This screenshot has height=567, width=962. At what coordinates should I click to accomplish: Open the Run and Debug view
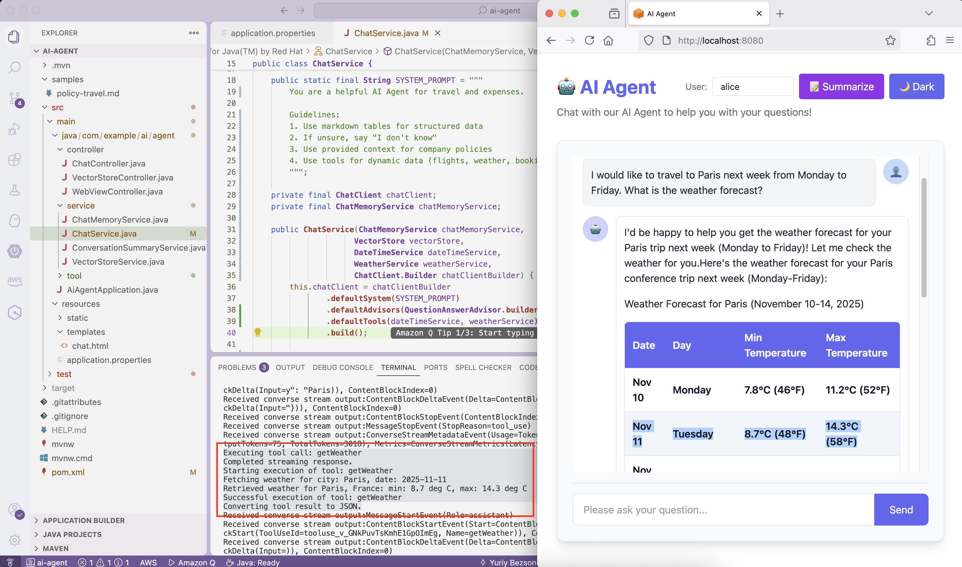pyautogui.click(x=15, y=129)
